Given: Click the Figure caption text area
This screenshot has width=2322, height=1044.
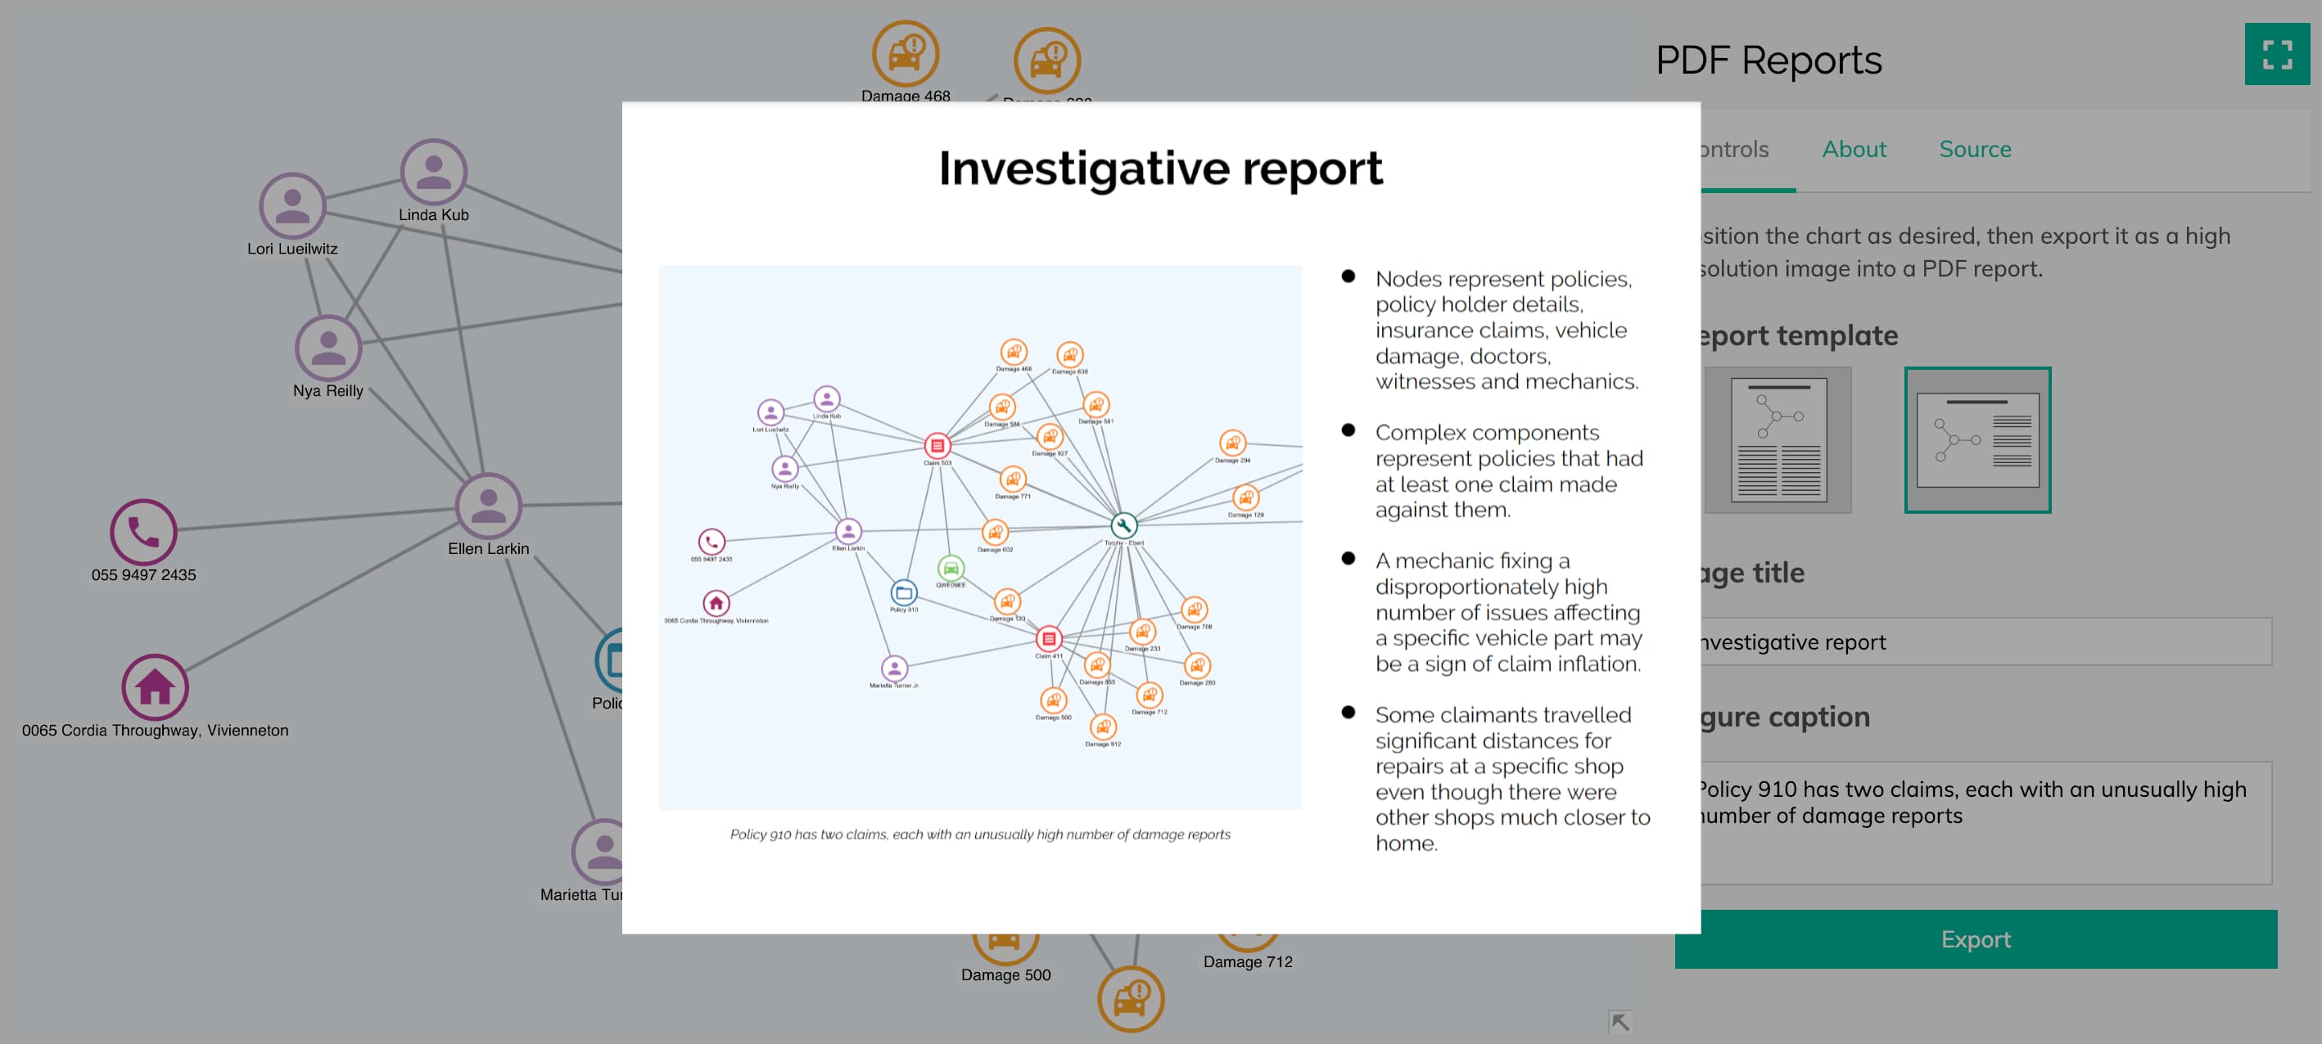Looking at the screenshot, I should [1983, 821].
